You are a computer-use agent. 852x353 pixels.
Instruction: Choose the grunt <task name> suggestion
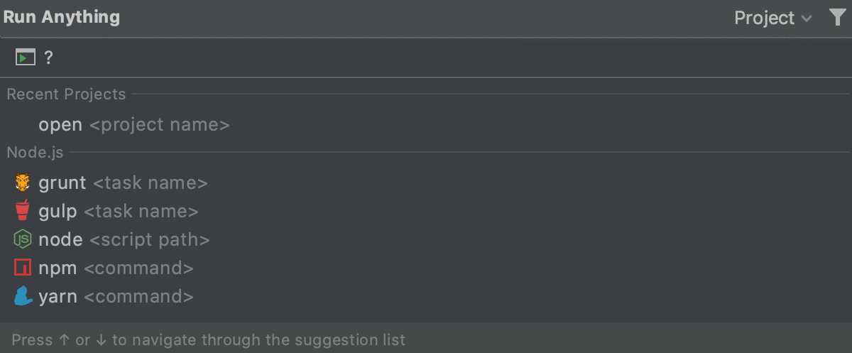[123, 183]
